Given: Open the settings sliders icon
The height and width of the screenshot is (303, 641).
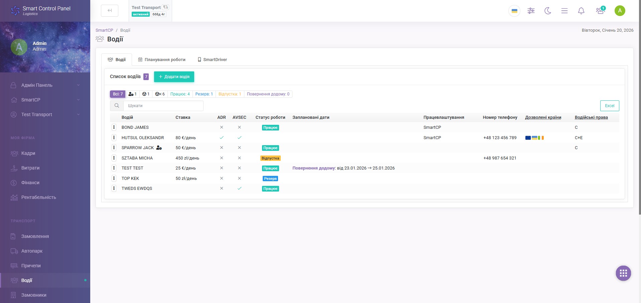Looking at the screenshot, I should [x=531, y=11].
